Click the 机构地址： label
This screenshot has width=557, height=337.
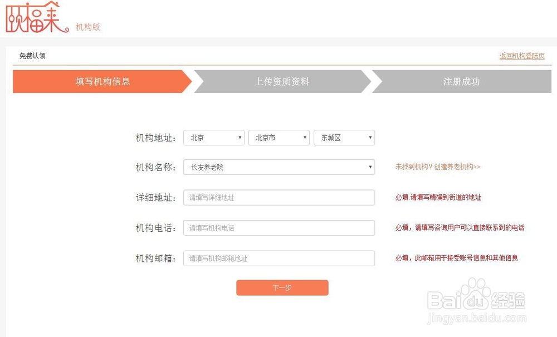[x=155, y=138]
